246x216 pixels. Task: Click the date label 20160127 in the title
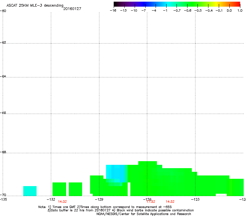tap(72, 9)
